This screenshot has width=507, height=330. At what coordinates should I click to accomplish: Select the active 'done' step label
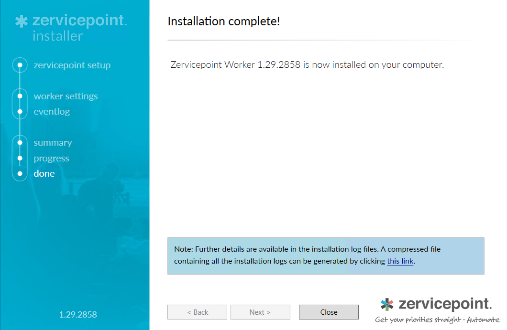[x=44, y=174]
